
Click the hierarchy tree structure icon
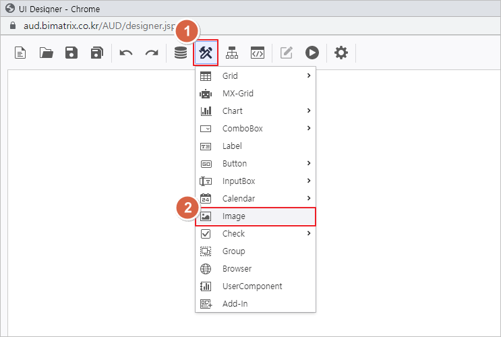[x=232, y=53]
